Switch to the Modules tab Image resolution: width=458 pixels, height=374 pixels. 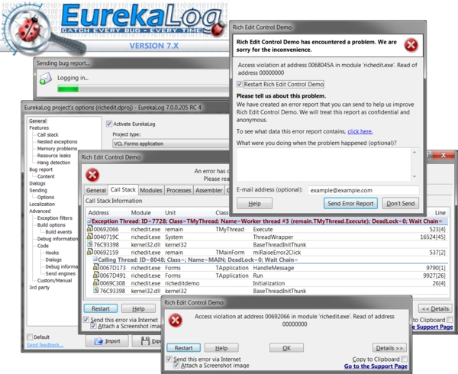(150, 190)
